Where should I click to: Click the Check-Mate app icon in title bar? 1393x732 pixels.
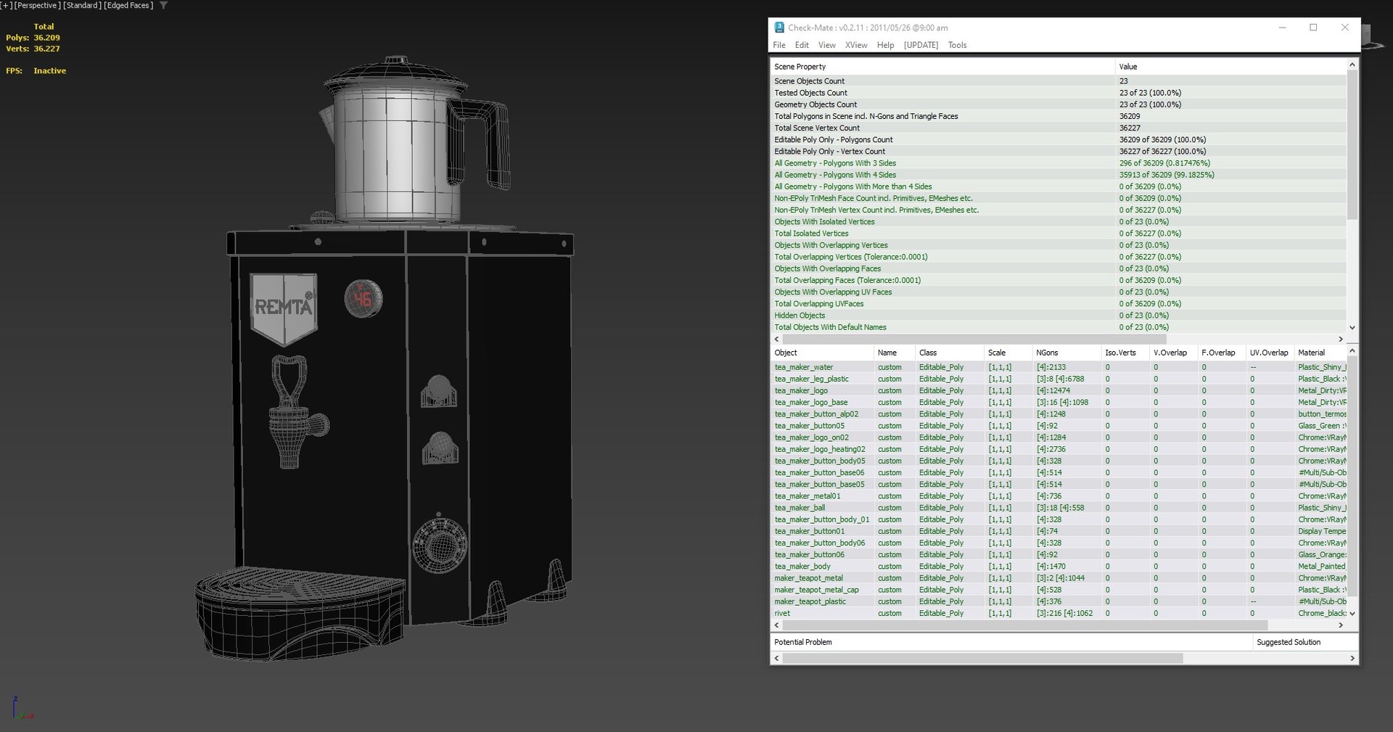coord(779,28)
